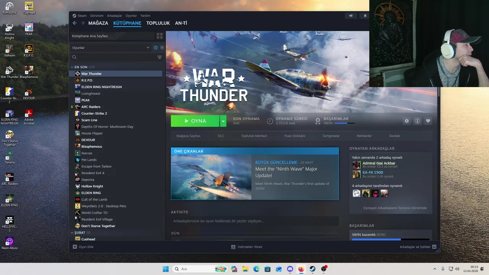489x275 pixels.
Task: Select Terraria desktop icon
Action: point(10,158)
